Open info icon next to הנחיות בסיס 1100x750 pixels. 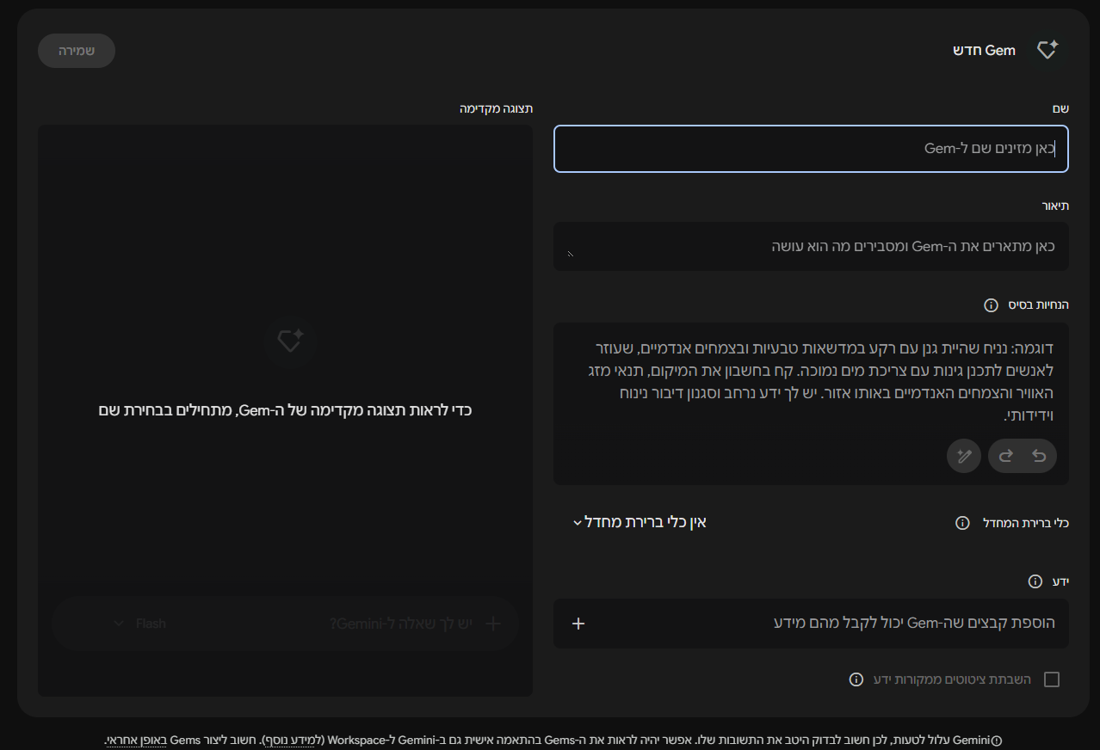pos(991,305)
